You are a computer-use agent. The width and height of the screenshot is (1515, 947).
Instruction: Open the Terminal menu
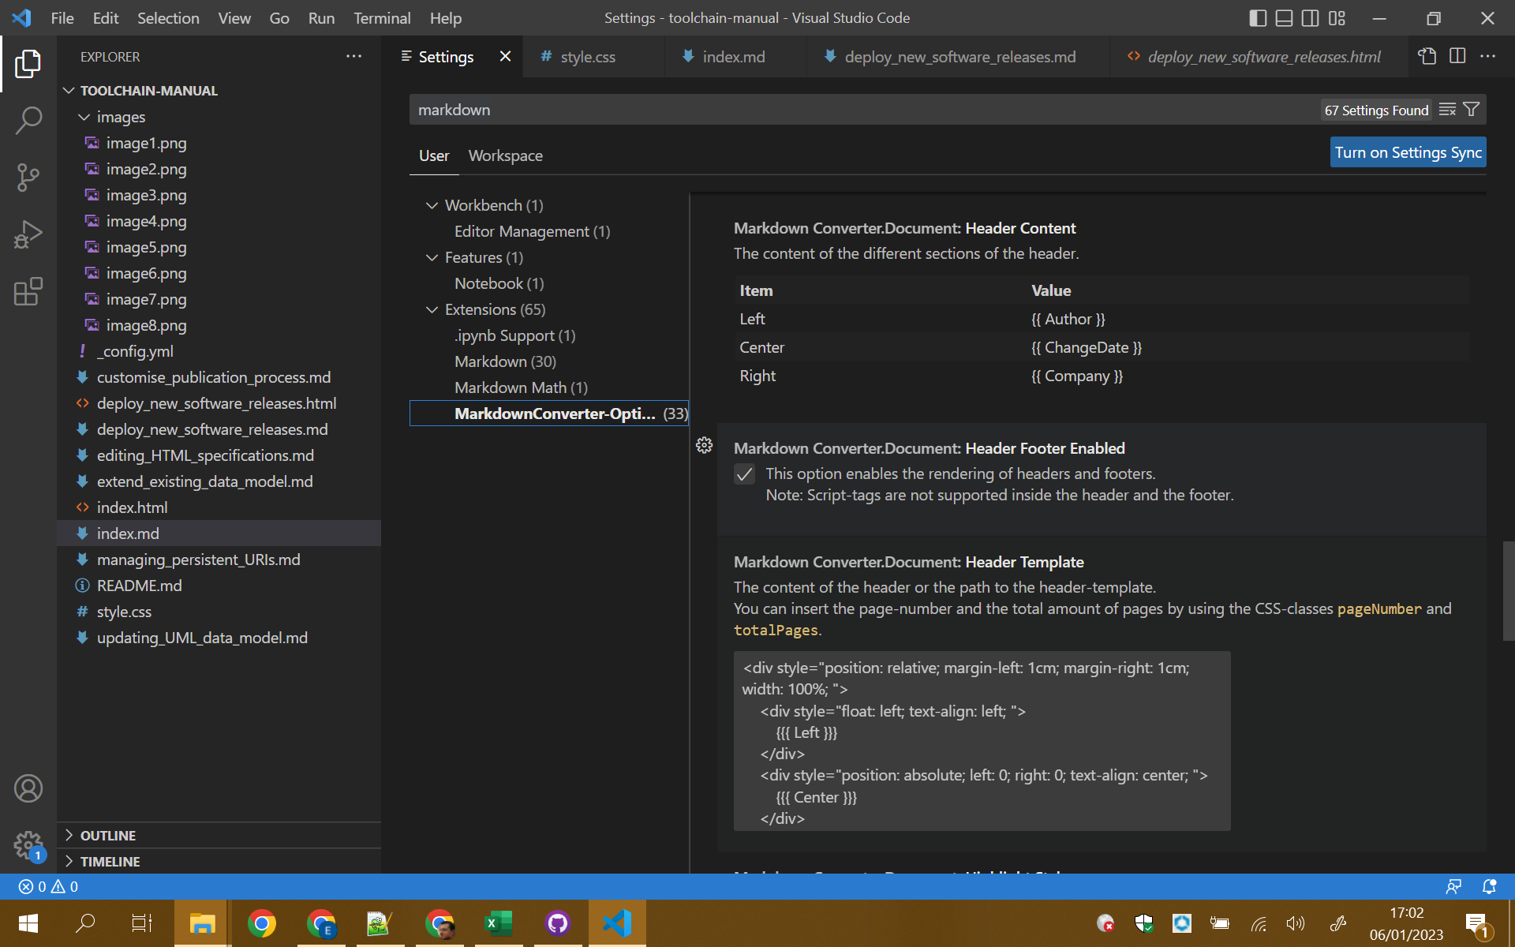pyautogui.click(x=382, y=18)
